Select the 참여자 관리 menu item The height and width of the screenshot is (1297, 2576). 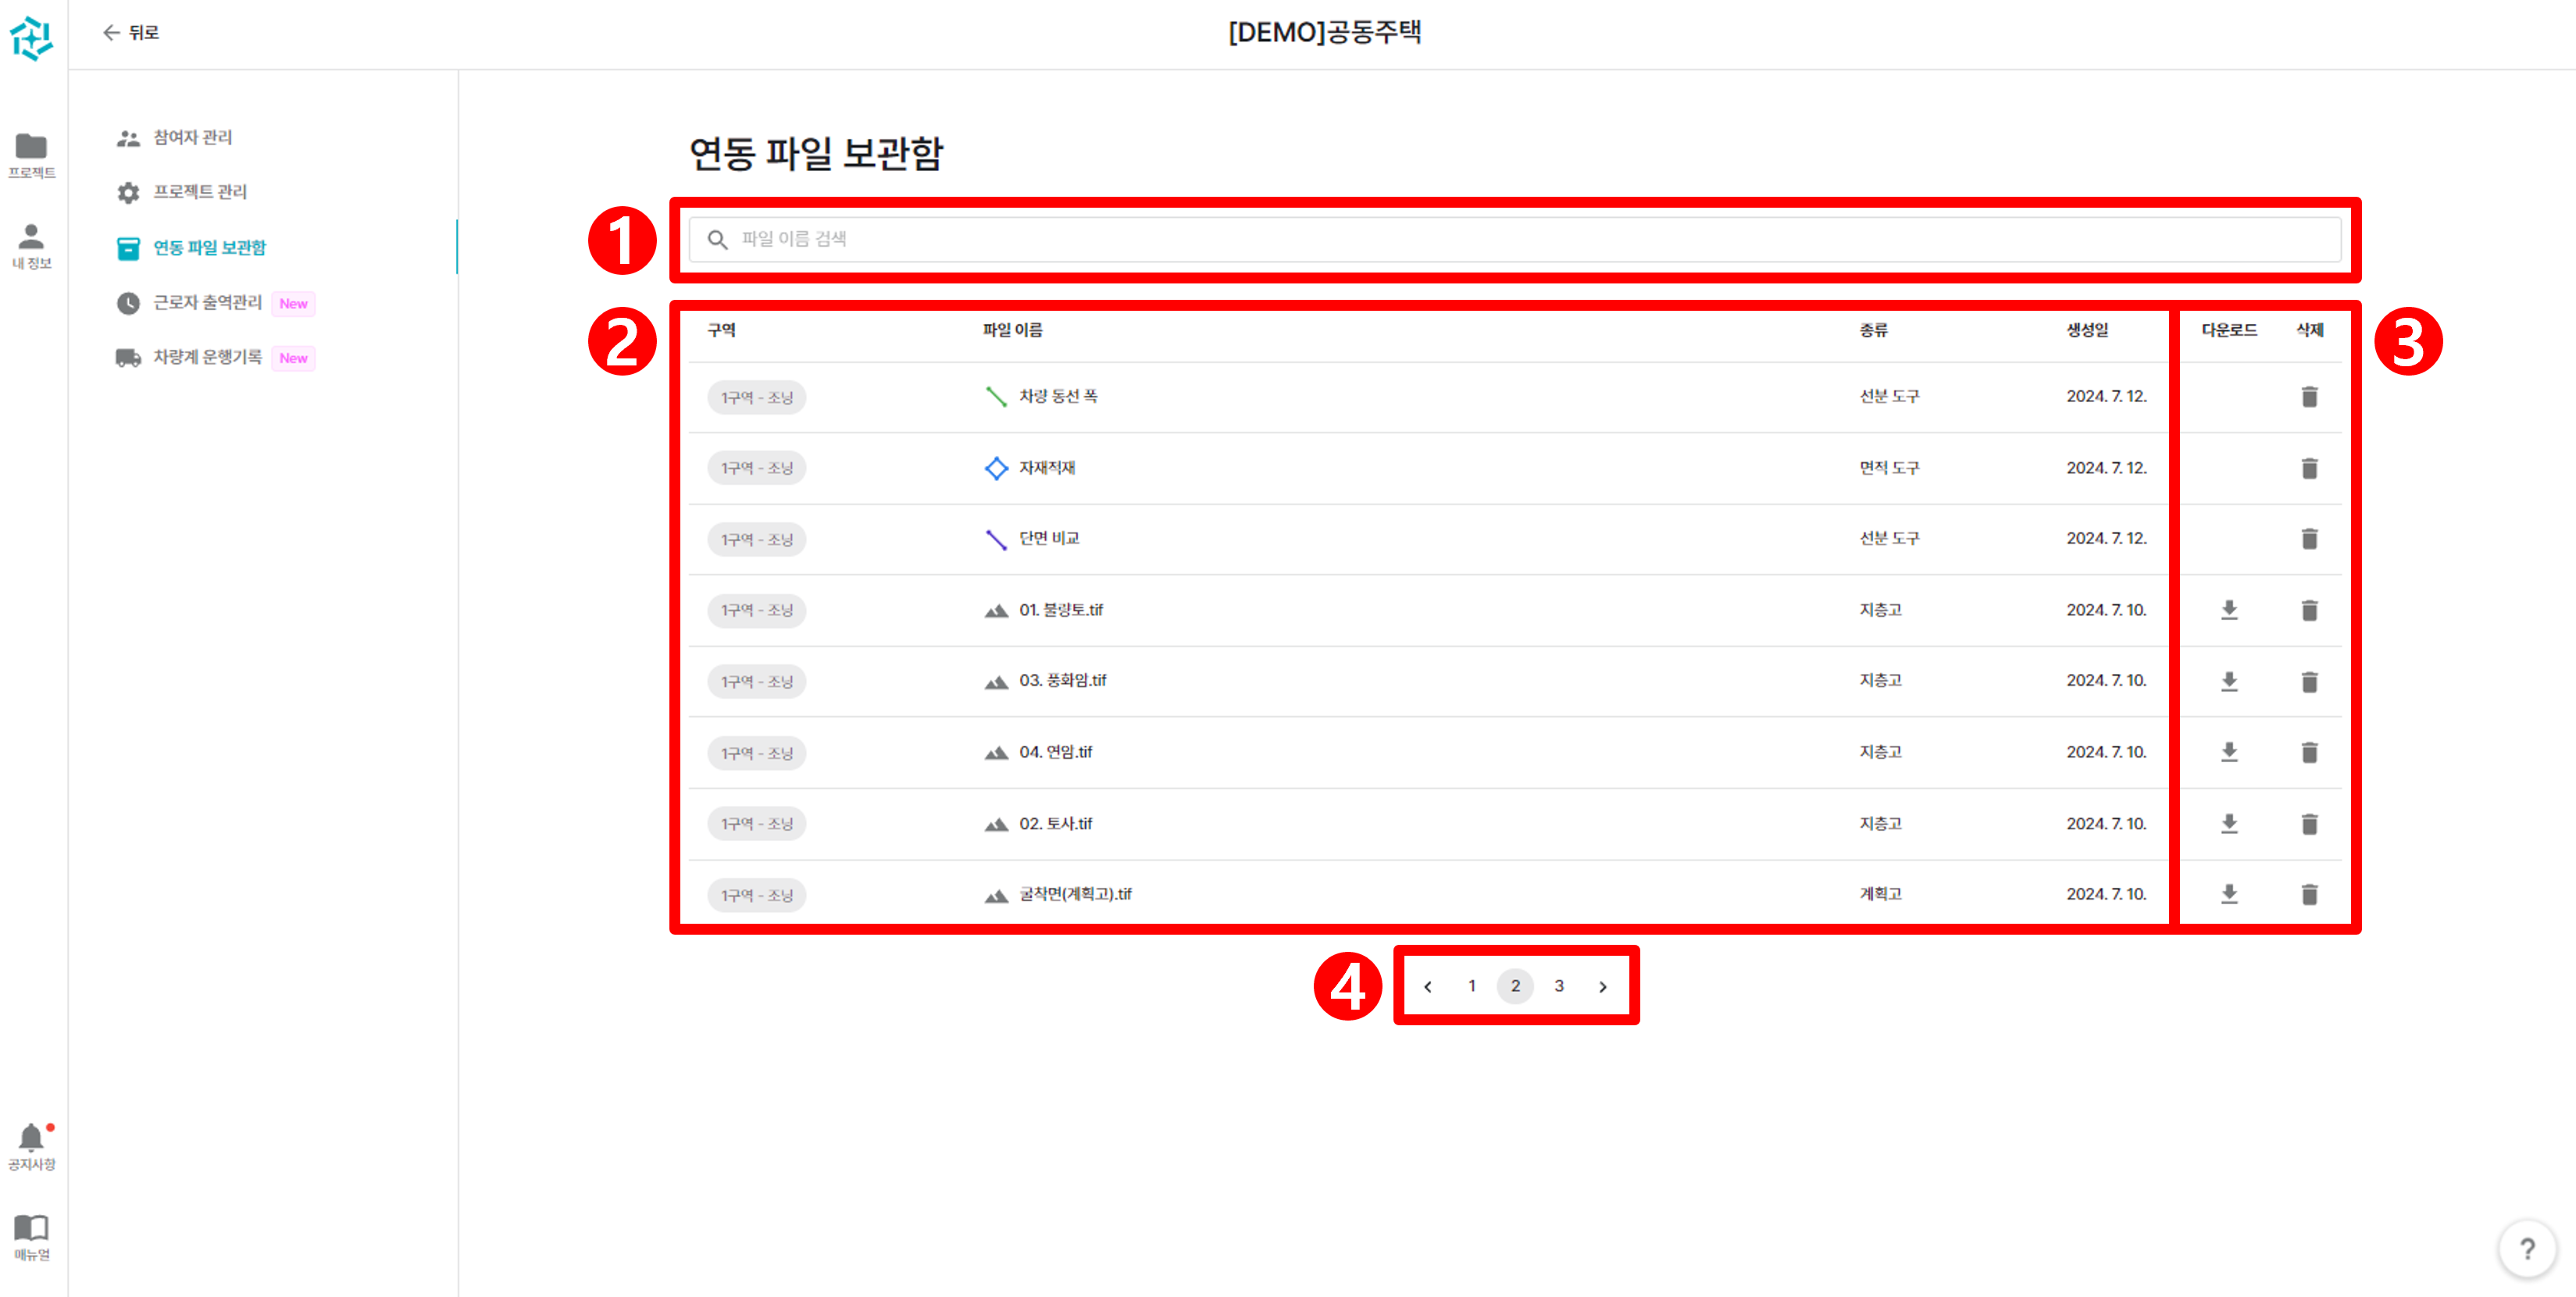pyautogui.click(x=194, y=137)
